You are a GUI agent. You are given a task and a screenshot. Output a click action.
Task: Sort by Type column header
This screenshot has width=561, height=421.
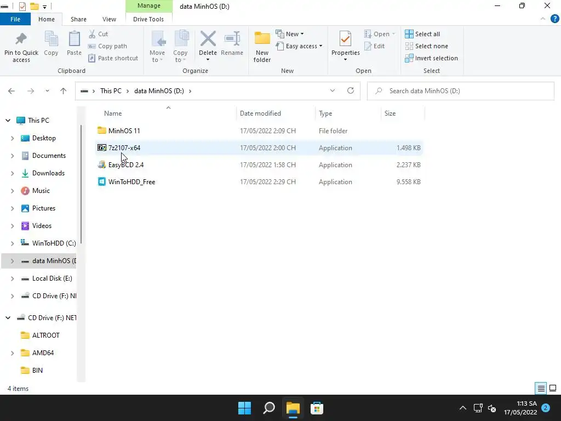(325, 113)
